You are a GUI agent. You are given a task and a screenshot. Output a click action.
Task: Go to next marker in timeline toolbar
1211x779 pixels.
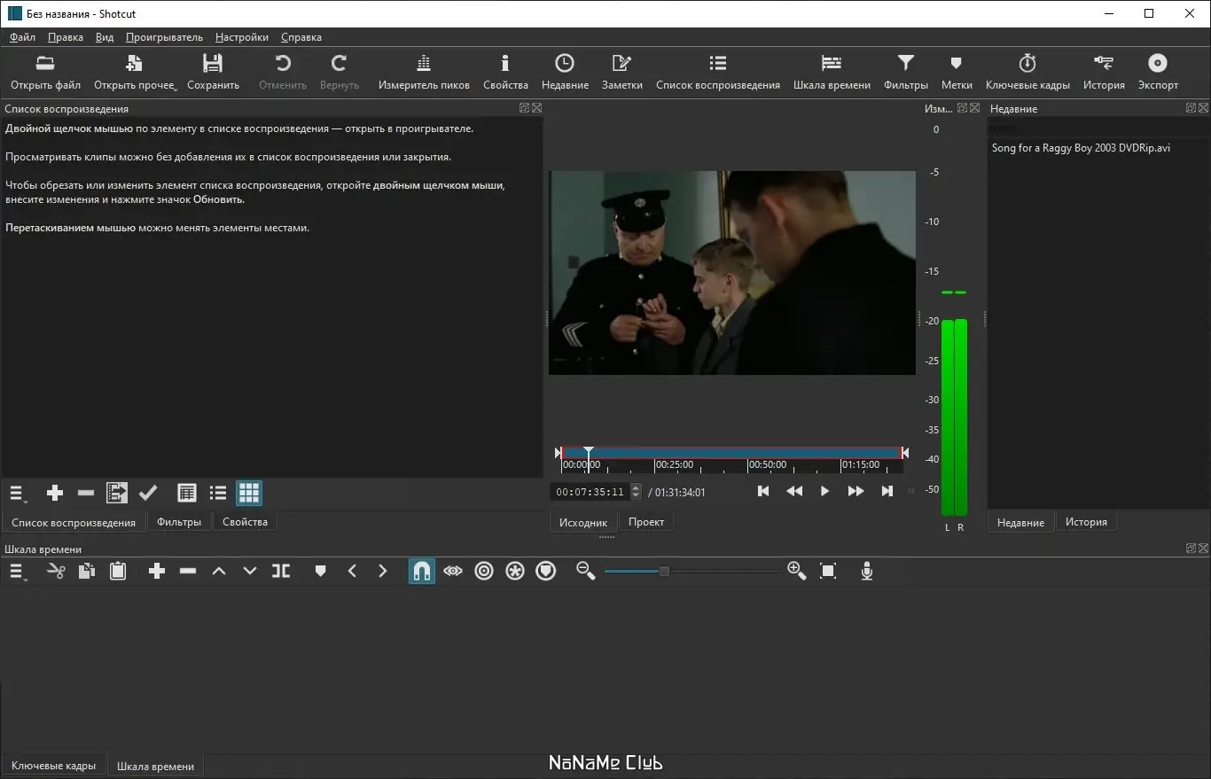pos(383,572)
